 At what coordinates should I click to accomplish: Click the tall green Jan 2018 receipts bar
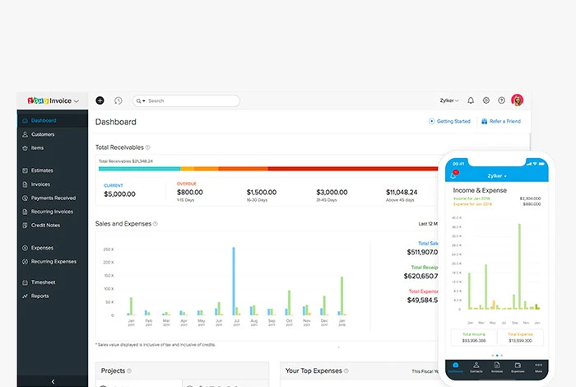click(342, 296)
